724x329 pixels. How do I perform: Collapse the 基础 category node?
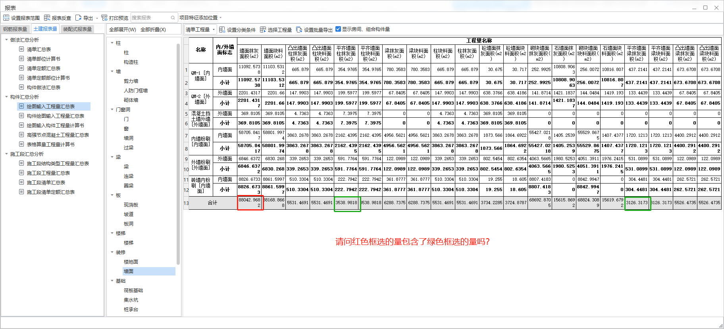pos(112,281)
